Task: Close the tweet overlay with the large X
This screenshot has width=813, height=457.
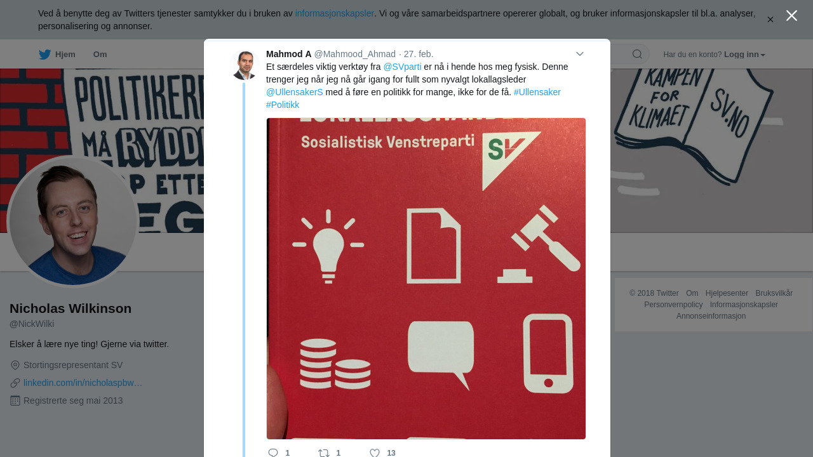Action: [791, 16]
